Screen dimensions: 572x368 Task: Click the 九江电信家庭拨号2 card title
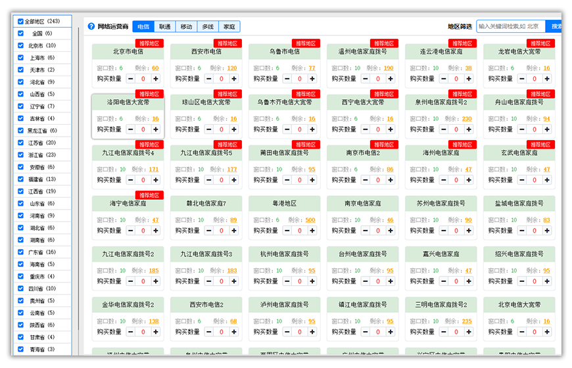pos(128,254)
